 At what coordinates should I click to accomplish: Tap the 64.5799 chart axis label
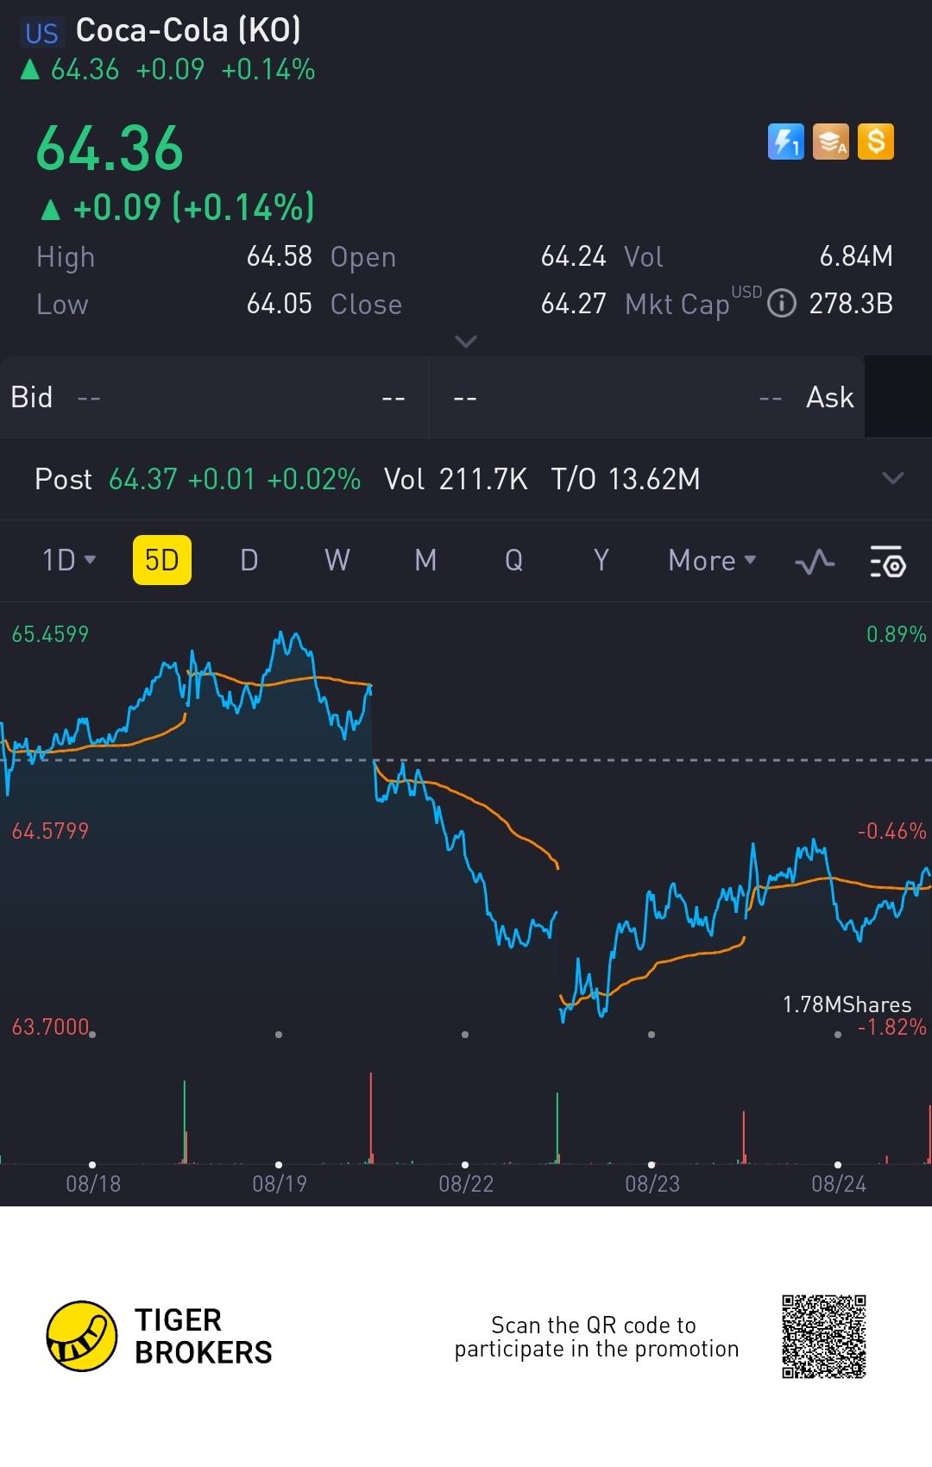coord(50,831)
